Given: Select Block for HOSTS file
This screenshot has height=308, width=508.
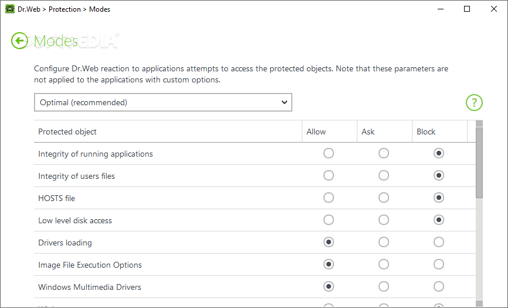Looking at the screenshot, I should point(439,198).
